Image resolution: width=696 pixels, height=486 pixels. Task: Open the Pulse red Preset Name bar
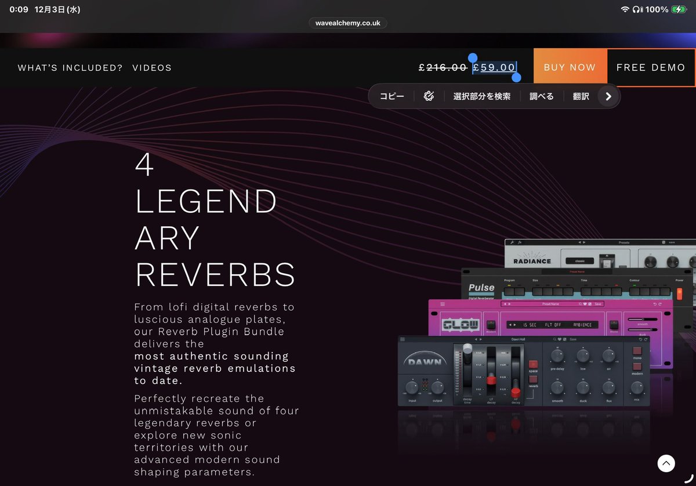pos(577,271)
